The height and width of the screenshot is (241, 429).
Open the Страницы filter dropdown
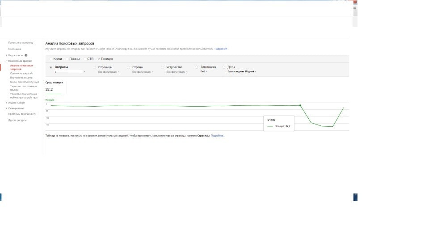(x=109, y=72)
